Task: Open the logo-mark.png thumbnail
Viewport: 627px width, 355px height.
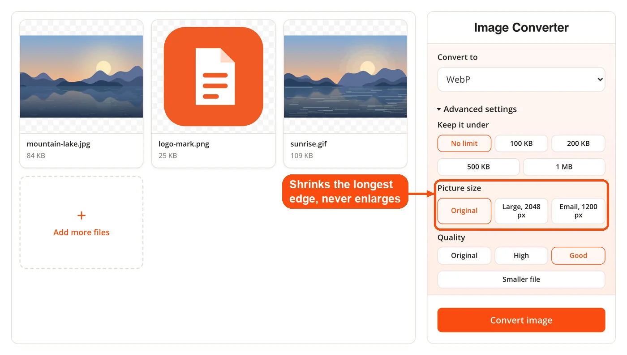Action: 213,76
